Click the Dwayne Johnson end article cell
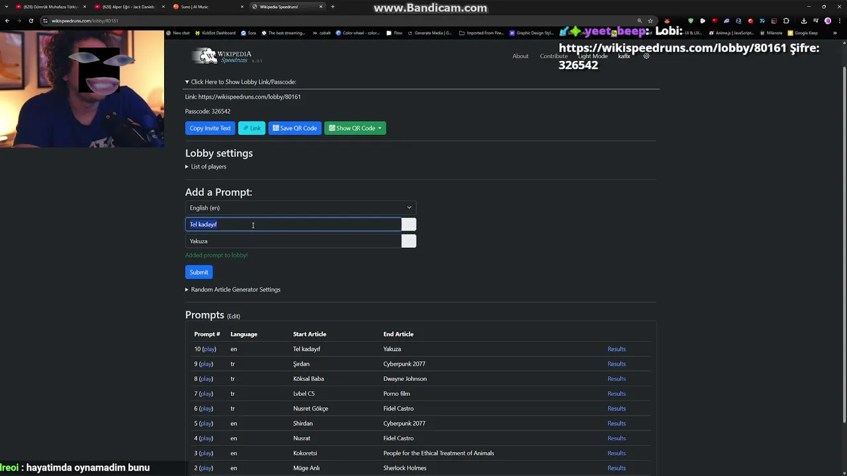Screen dimensions: 847x476 (405, 379)
